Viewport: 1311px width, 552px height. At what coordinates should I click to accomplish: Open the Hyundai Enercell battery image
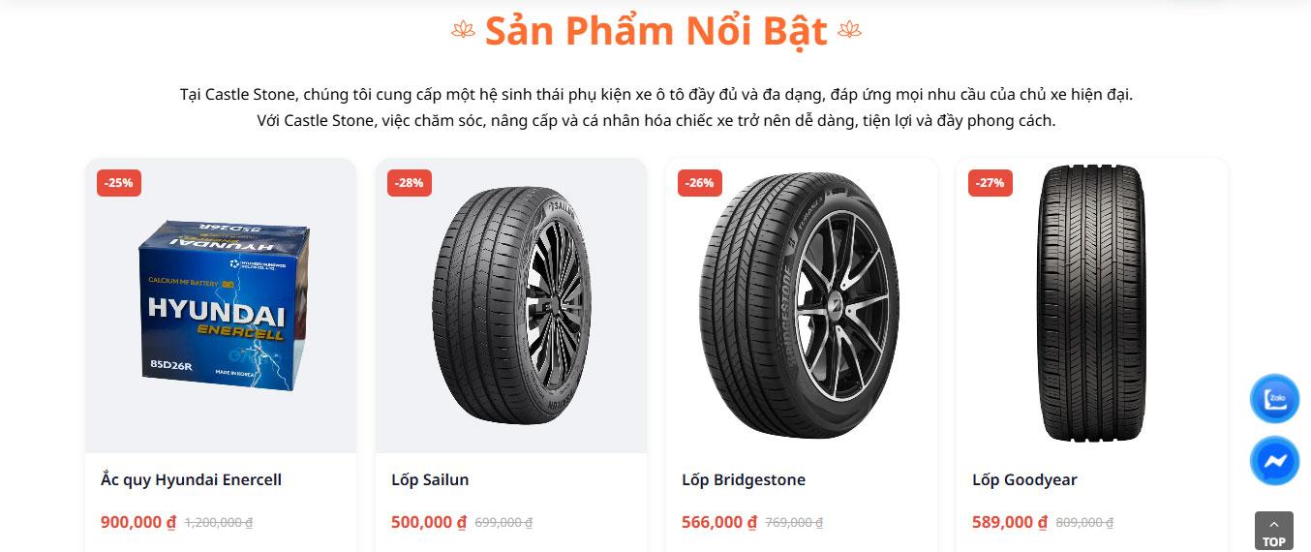coord(221,306)
